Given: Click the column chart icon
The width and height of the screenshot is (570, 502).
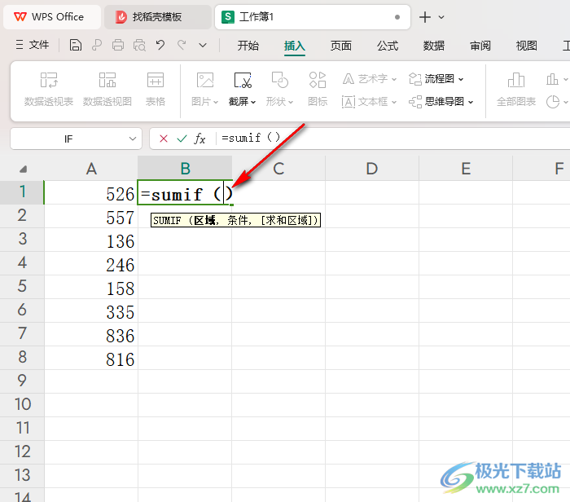Looking at the screenshot, I should click(552, 79).
